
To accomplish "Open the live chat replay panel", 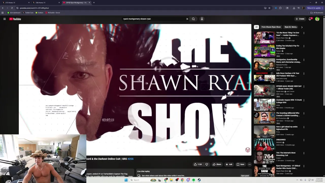I will 245,176.
